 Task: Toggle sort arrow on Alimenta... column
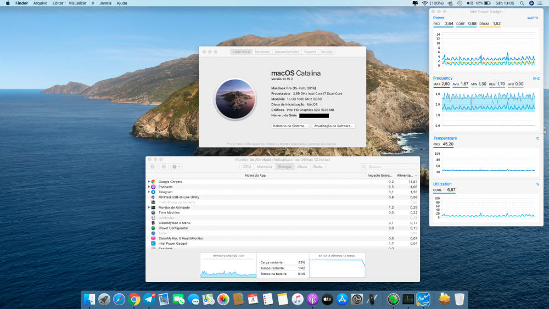[416, 175]
